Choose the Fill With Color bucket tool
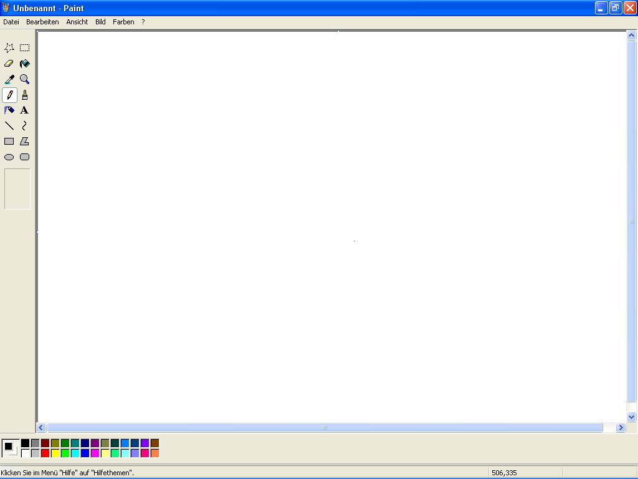This screenshot has width=638, height=479. click(25, 64)
